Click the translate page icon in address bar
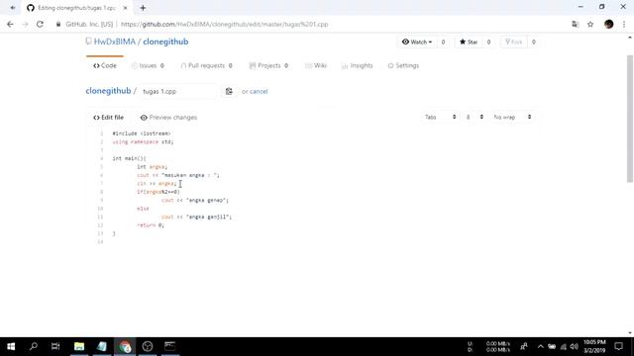 tap(575, 24)
